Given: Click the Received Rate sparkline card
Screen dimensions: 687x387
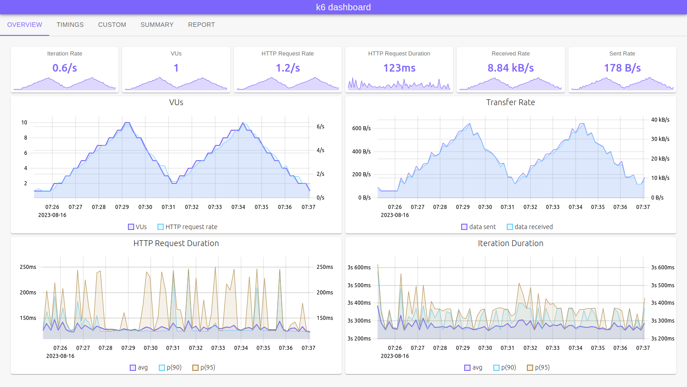Looking at the screenshot, I should (511, 70).
